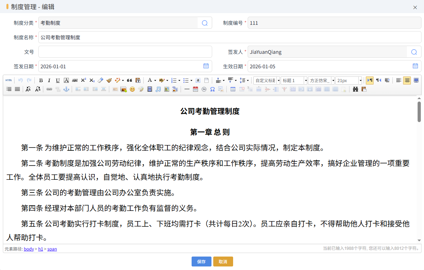Open the 签发日期 calendar picker
The image size is (424, 270).
click(x=206, y=66)
